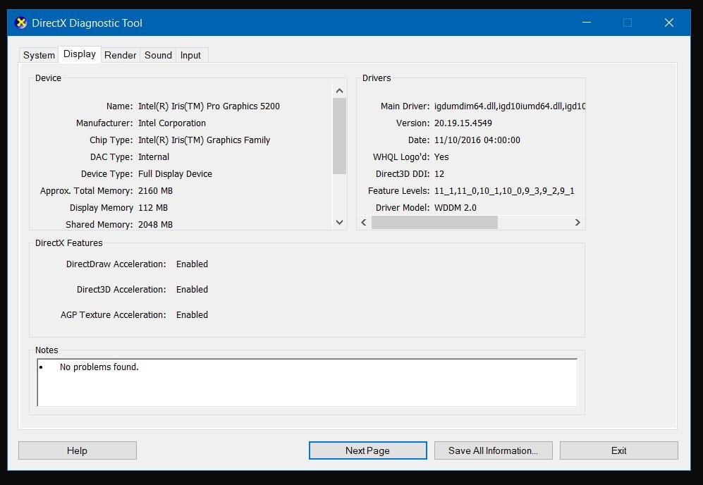
Task: Click the Exit button
Action: point(618,450)
